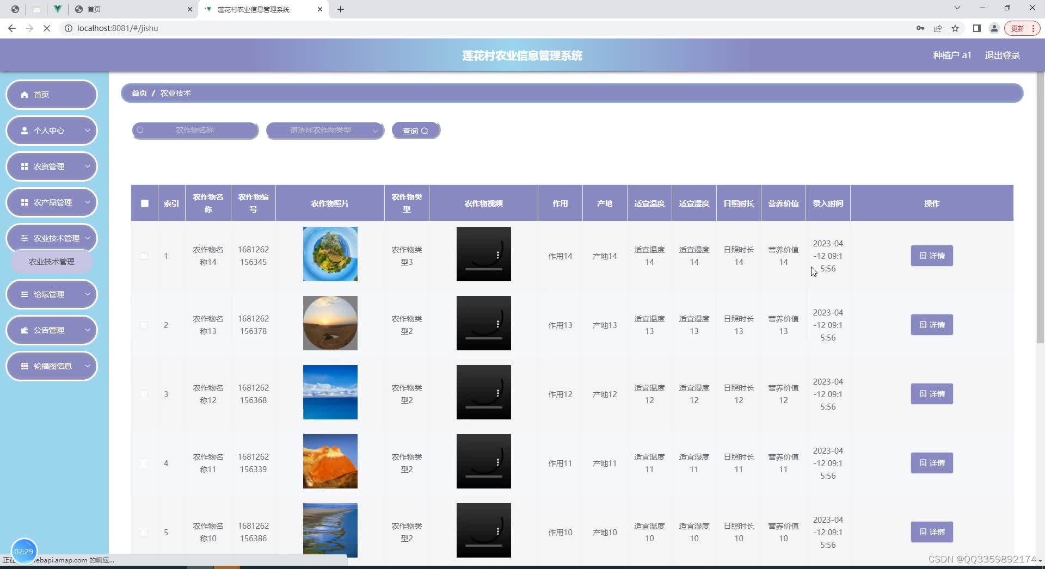Open the saved passwords key icon
1045x569 pixels.
[x=920, y=28]
